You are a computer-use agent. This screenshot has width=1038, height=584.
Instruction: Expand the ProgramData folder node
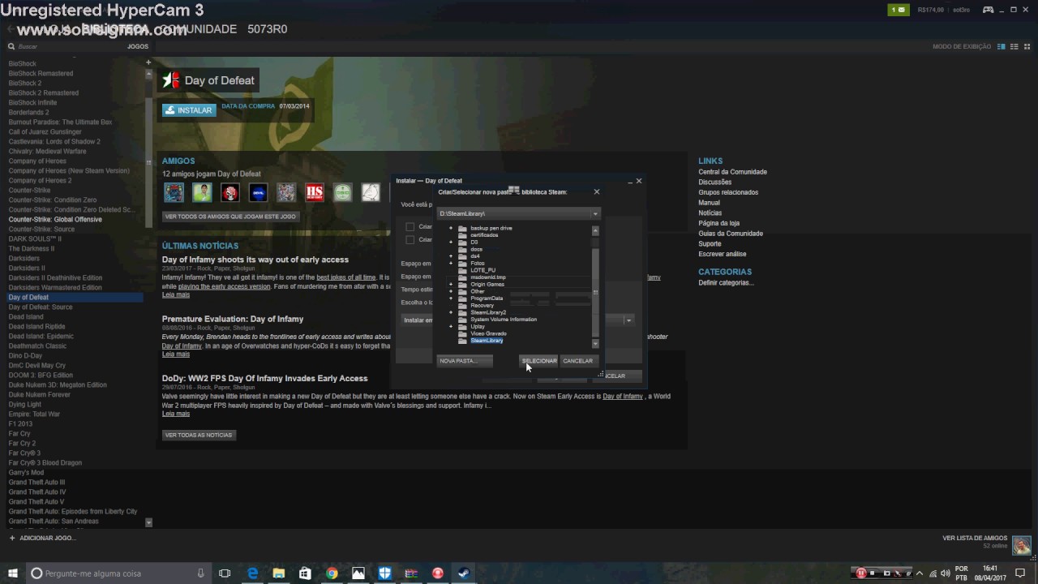[x=451, y=298]
